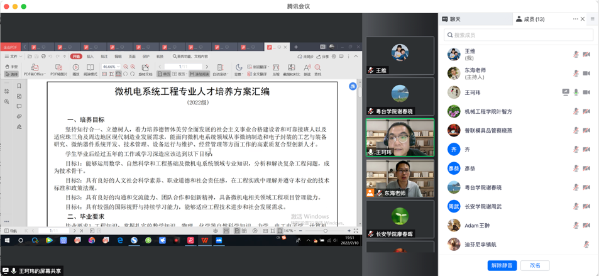Click the PDF转Office conversion icon
This screenshot has height=276, width=599.
(35, 69)
